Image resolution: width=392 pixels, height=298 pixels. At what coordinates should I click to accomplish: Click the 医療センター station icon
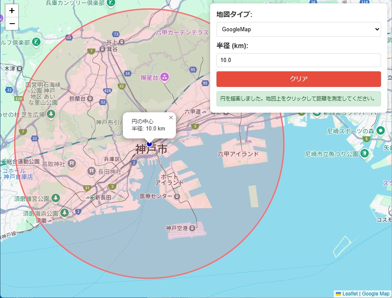tap(177, 196)
